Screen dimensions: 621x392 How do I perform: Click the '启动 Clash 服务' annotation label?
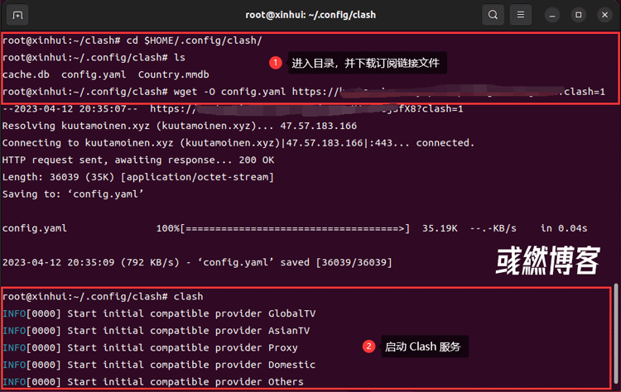click(x=421, y=347)
